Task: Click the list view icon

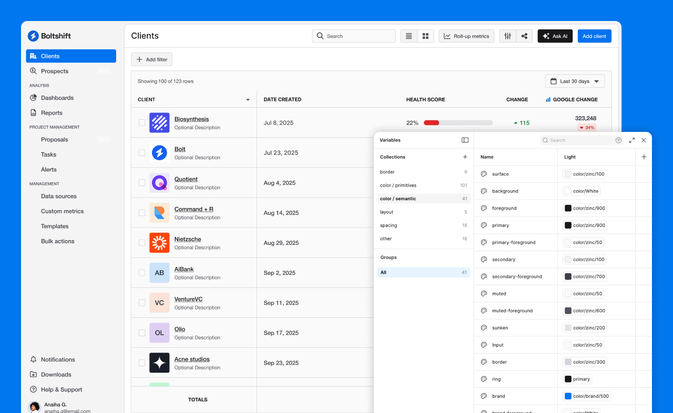Action: [409, 36]
